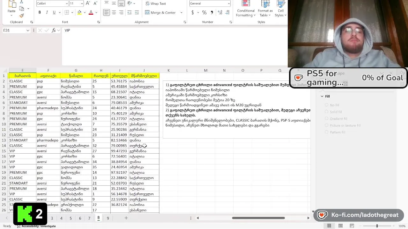Increase font size

pos(88,3)
